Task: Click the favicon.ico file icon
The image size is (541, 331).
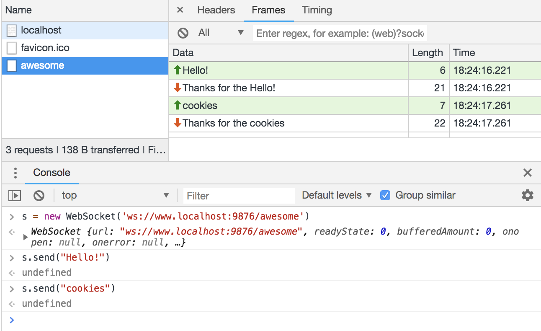Action: (12, 48)
